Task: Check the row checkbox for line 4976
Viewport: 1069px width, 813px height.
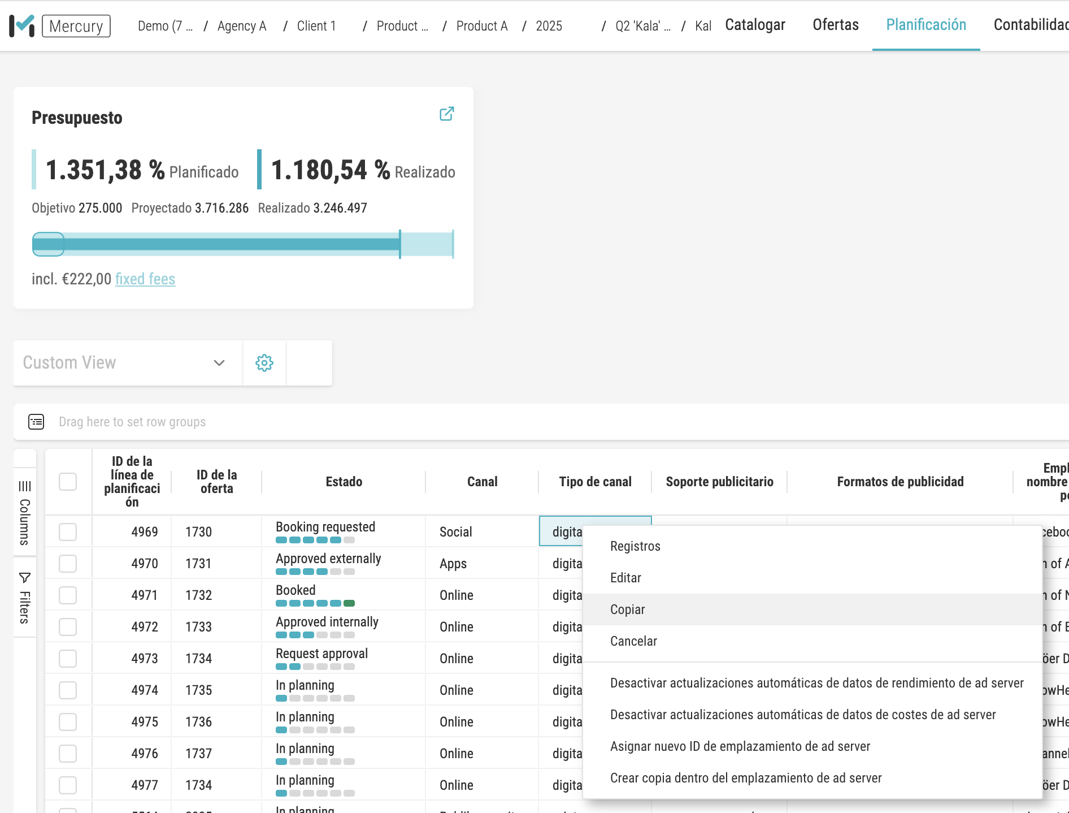Action: pos(68,753)
